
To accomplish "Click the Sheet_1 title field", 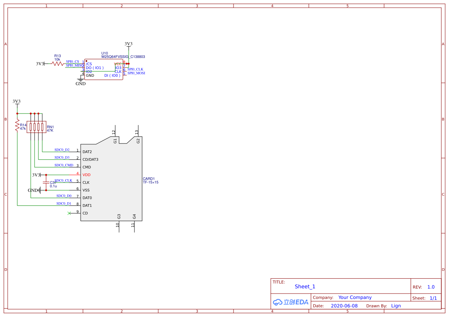I will (305, 287).
